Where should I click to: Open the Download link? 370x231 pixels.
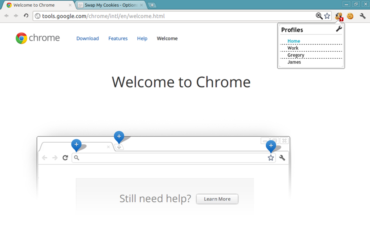[x=88, y=38]
